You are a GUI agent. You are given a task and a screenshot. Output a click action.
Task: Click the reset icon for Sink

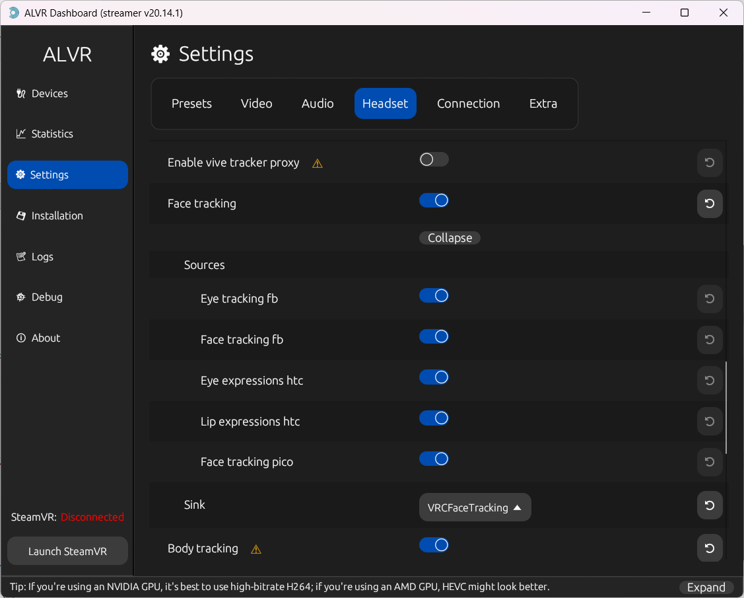pos(710,505)
